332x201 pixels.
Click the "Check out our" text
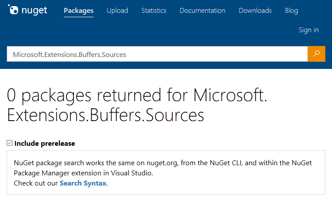click(35, 183)
